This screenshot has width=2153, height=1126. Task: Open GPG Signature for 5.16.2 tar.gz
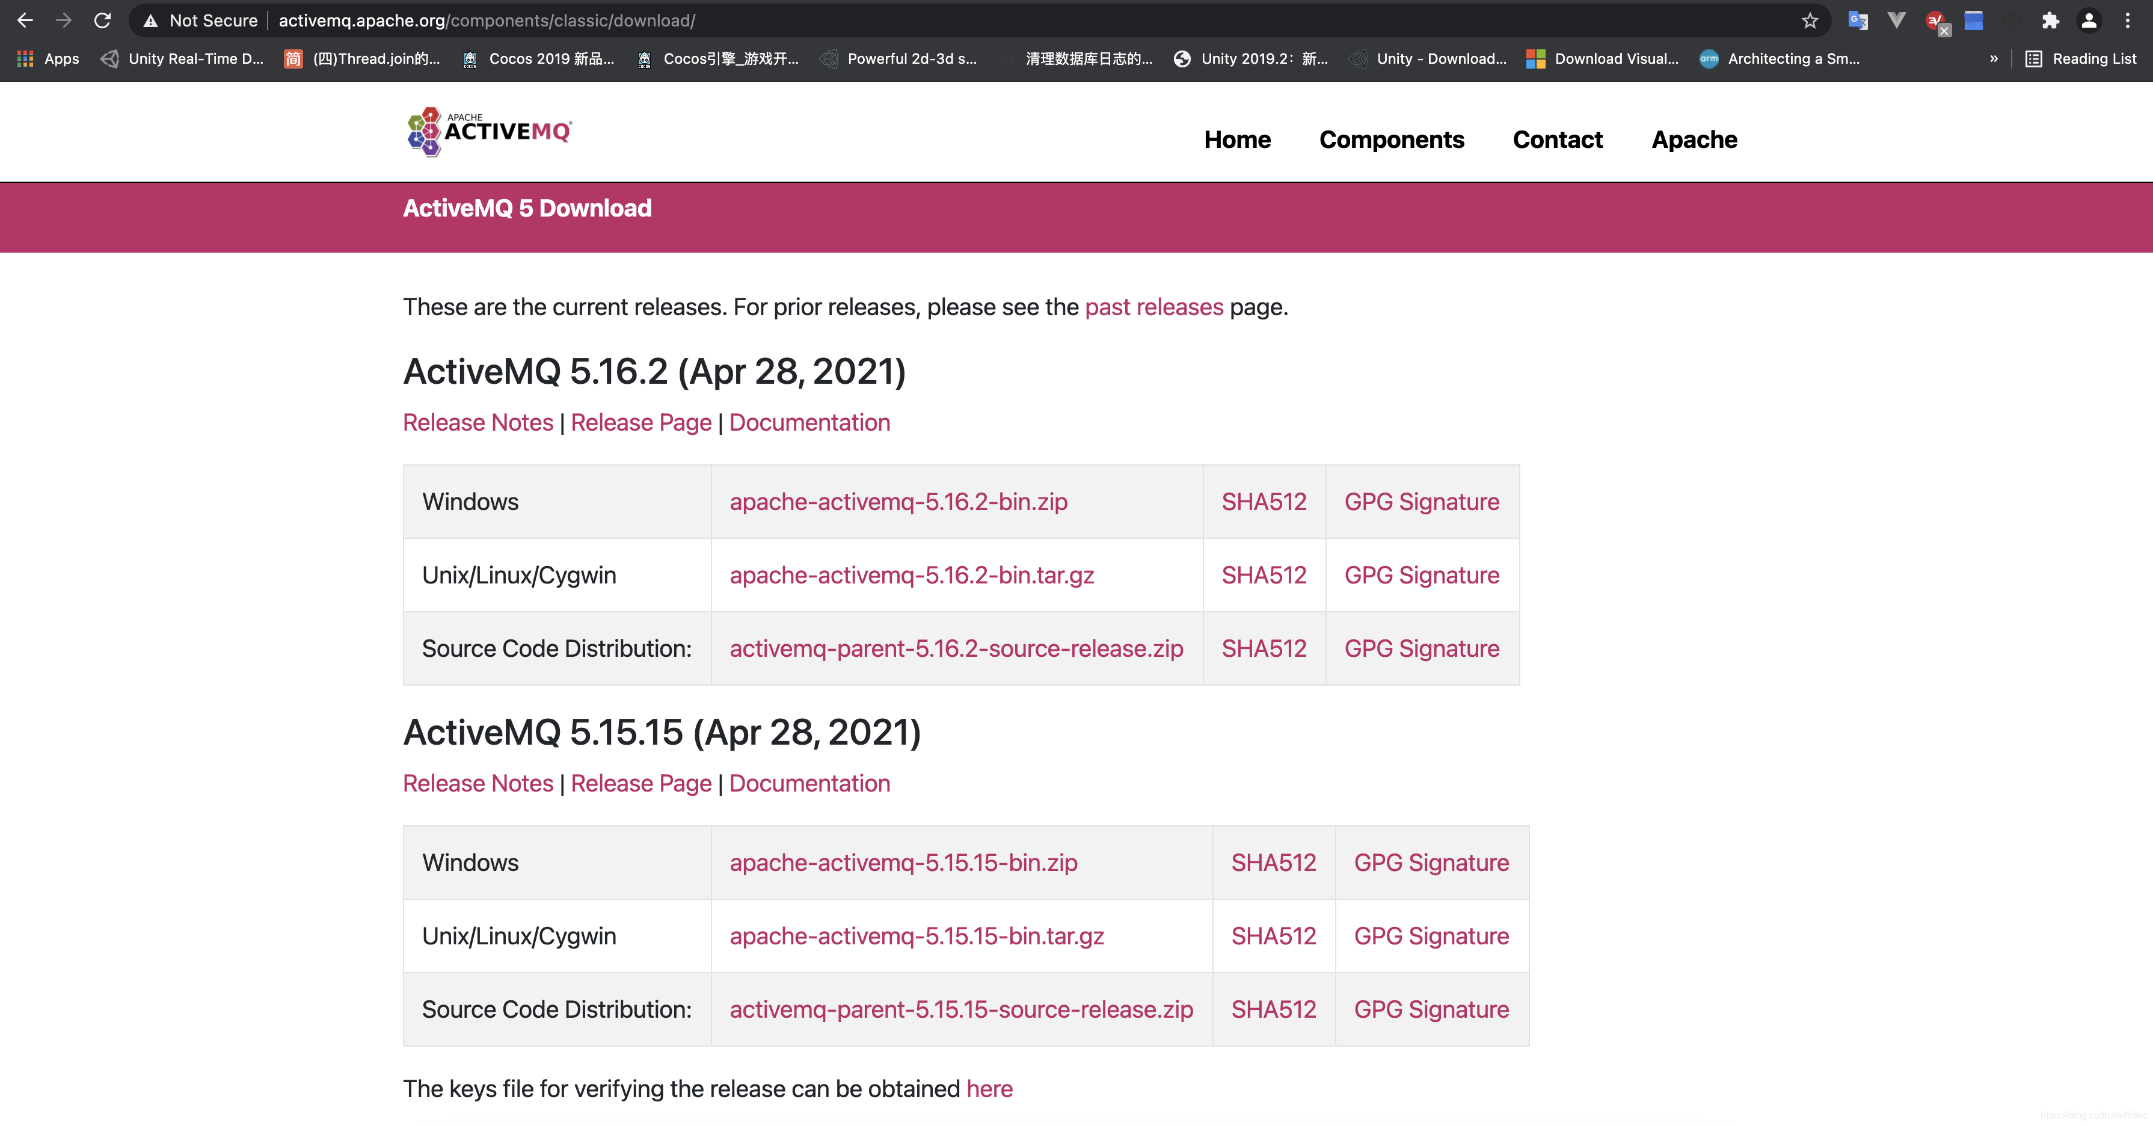pos(1422,575)
